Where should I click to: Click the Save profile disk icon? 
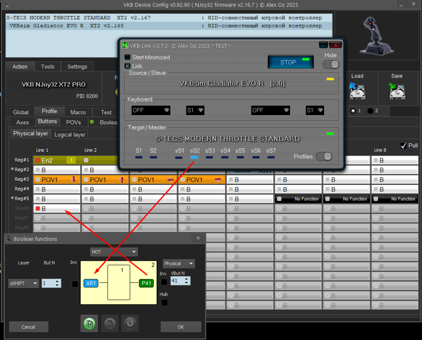[397, 91]
